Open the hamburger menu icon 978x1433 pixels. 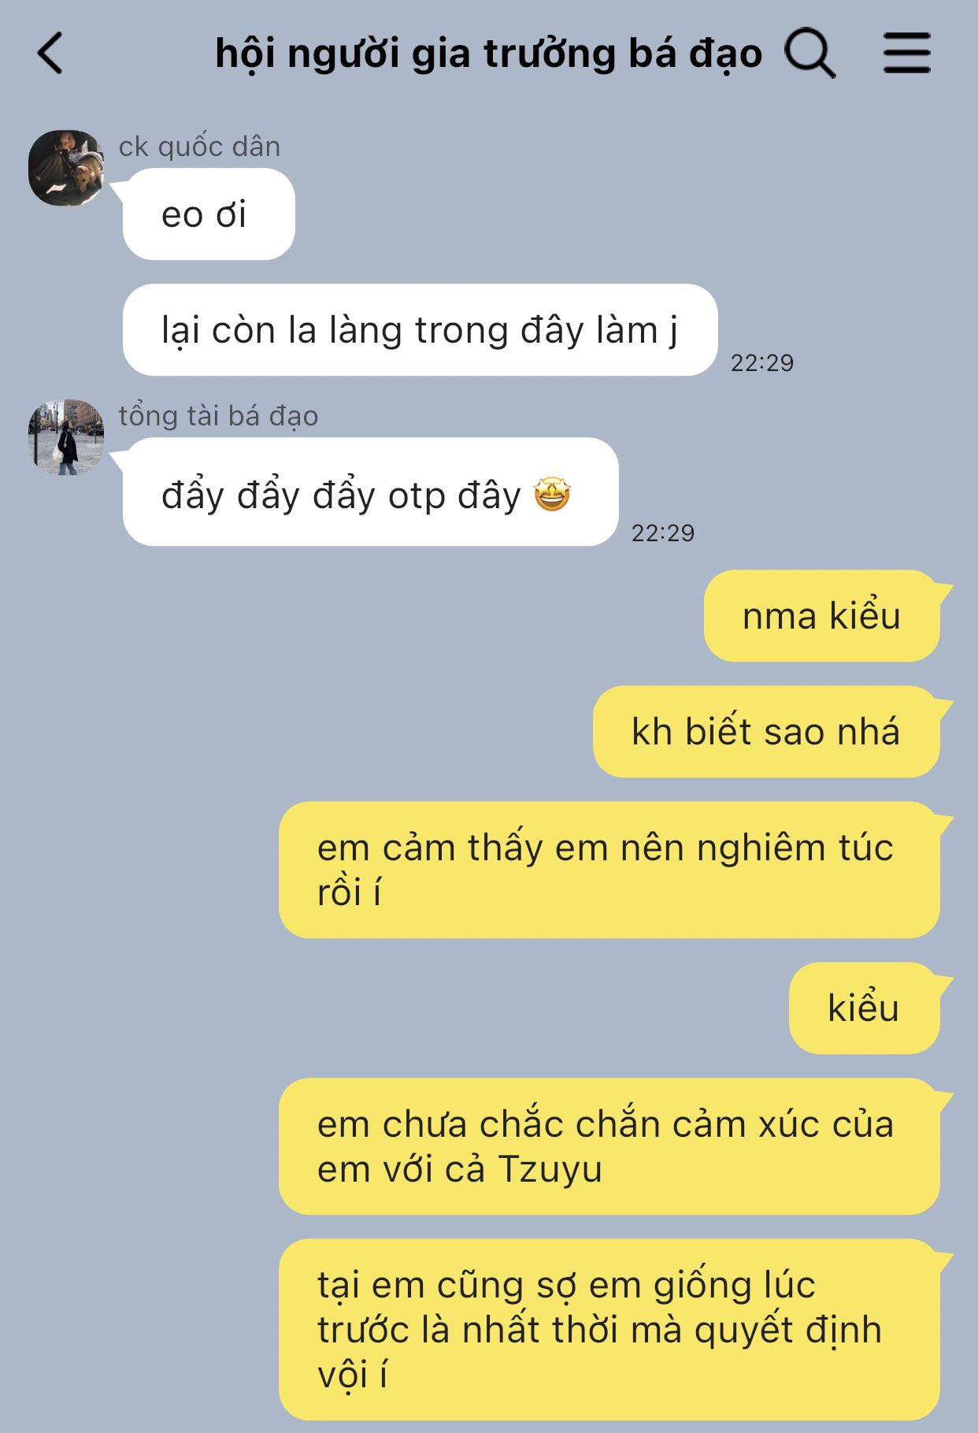click(x=906, y=54)
